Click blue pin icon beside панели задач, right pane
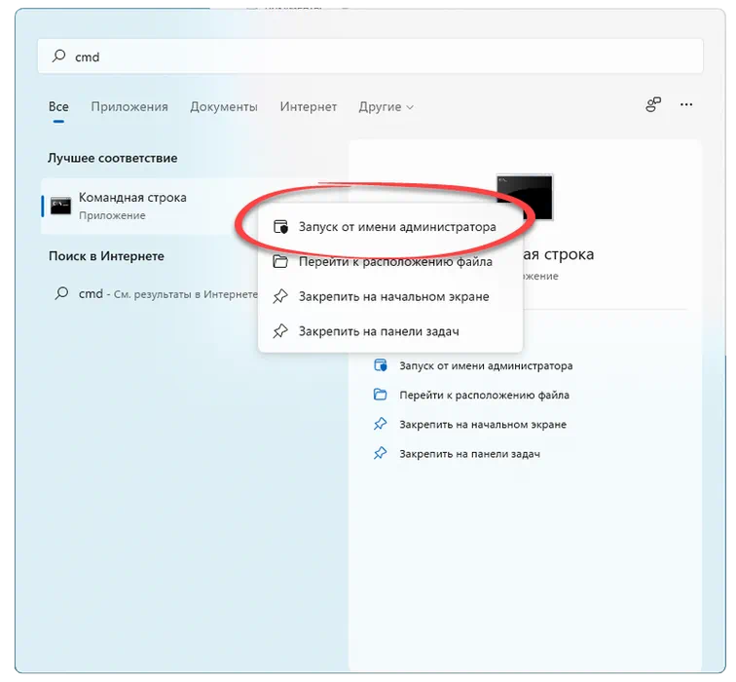 (x=380, y=453)
